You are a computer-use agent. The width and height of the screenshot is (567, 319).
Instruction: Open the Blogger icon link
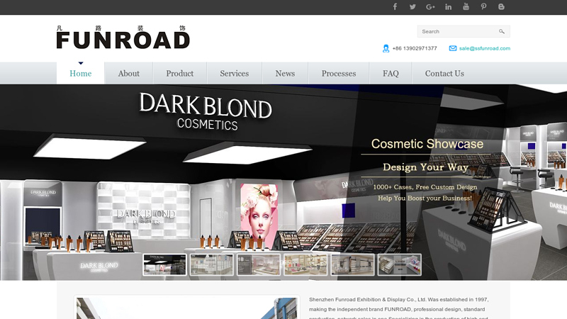pos(501,7)
